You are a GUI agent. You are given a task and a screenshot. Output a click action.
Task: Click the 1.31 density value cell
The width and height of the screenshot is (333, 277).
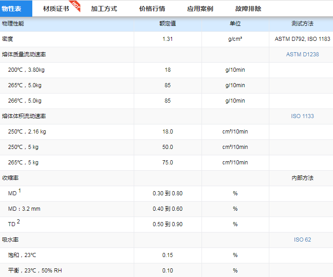(167, 39)
